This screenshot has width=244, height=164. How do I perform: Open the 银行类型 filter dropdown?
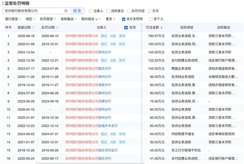click(13, 19)
